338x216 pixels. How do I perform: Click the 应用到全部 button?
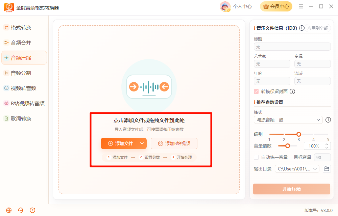point(318,28)
